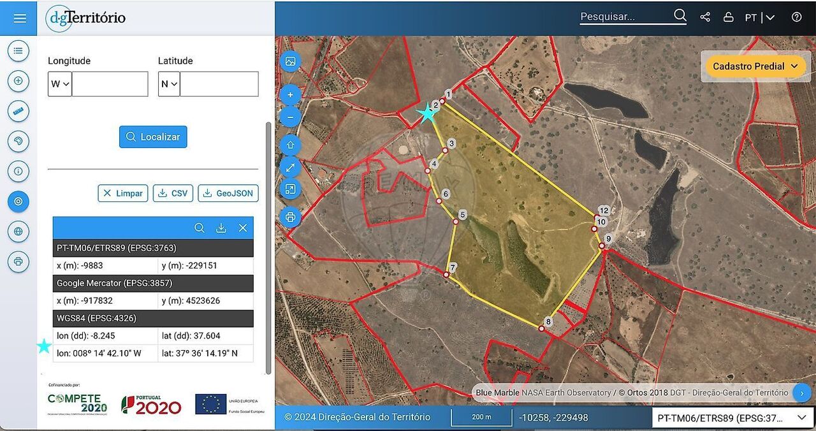Toggle fullscreen map with diagonal arrows
This screenshot has height=431, width=816.
(291, 167)
